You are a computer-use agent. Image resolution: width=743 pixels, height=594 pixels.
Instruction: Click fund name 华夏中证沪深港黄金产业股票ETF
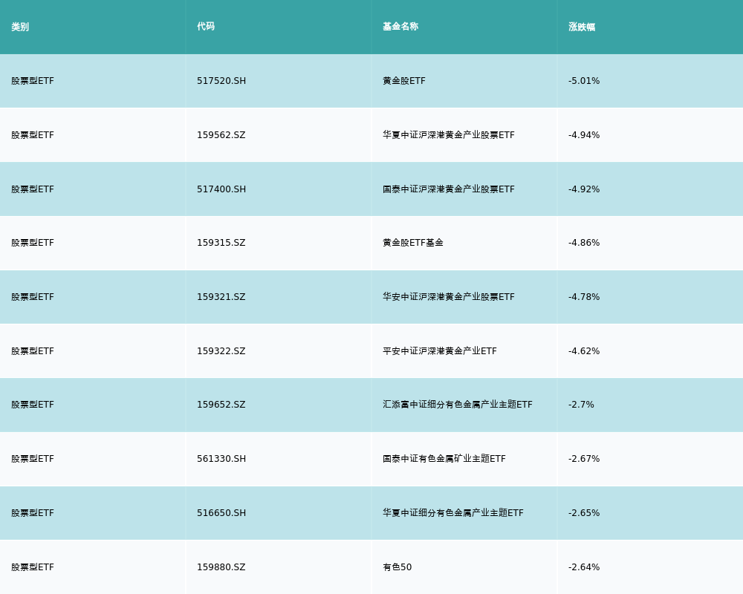[x=449, y=135]
